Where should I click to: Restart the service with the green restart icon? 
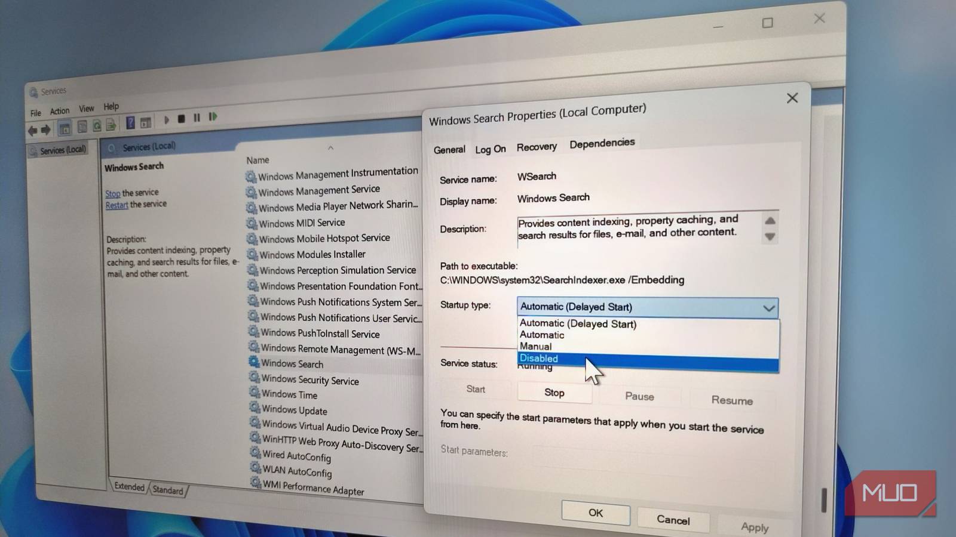pyautogui.click(x=213, y=118)
